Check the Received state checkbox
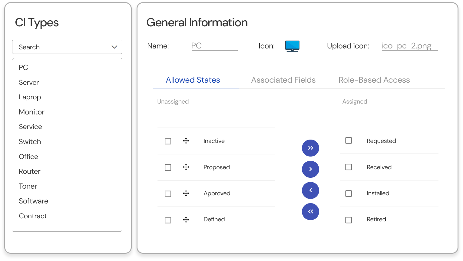The width and height of the screenshot is (463, 261). [x=349, y=167]
